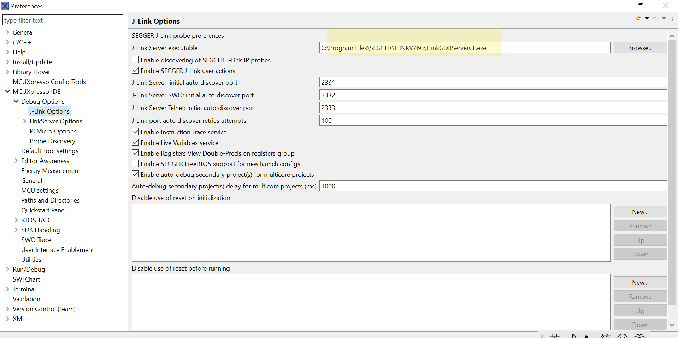The image size is (678, 338).
Task: Tick SEGGER FreeRTOS support checkbox
Action: tap(135, 164)
